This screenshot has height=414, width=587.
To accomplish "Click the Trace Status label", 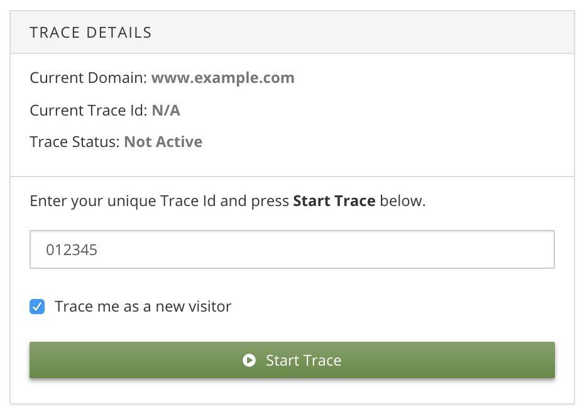I will [x=74, y=142].
